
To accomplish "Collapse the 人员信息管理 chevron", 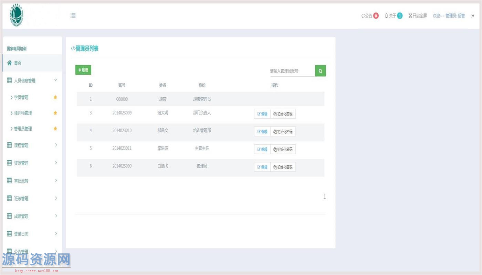I will pyautogui.click(x=56, y=80).
